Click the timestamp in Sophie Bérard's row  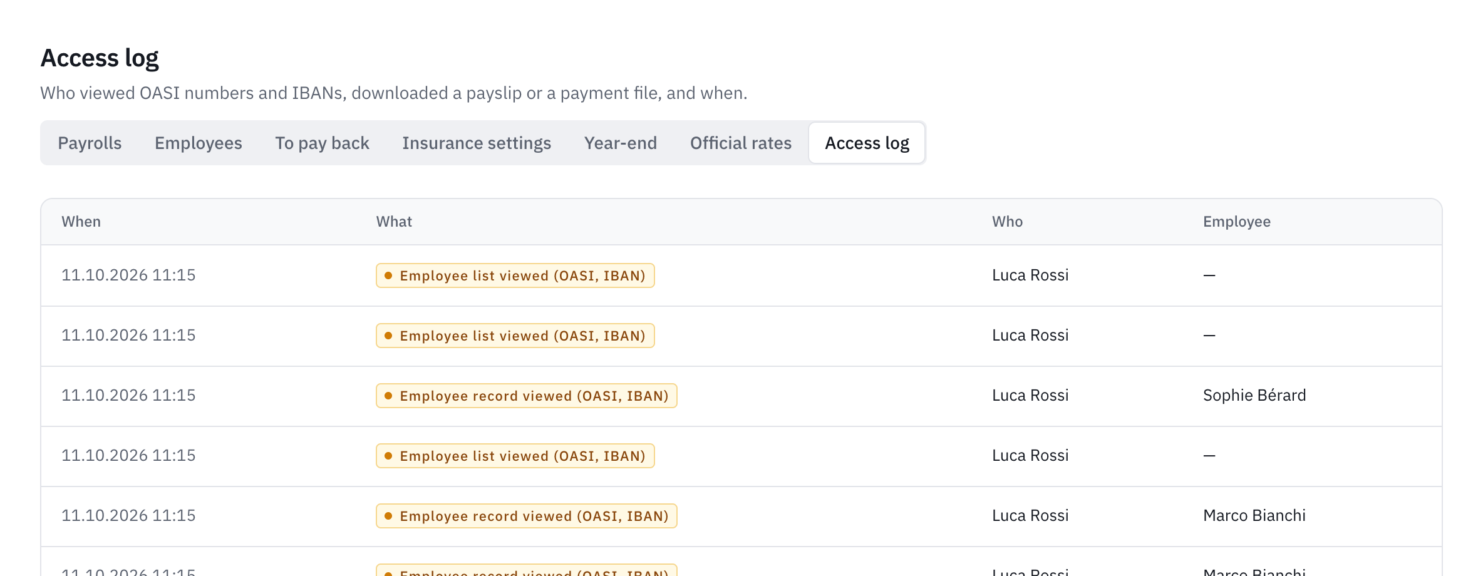tap(128, 396)
